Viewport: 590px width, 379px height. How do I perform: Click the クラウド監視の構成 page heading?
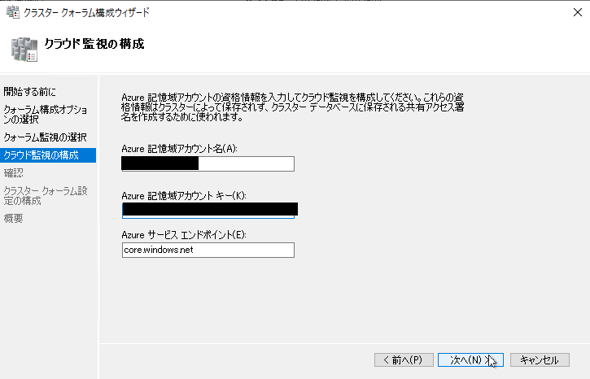[x=94, y=44]
